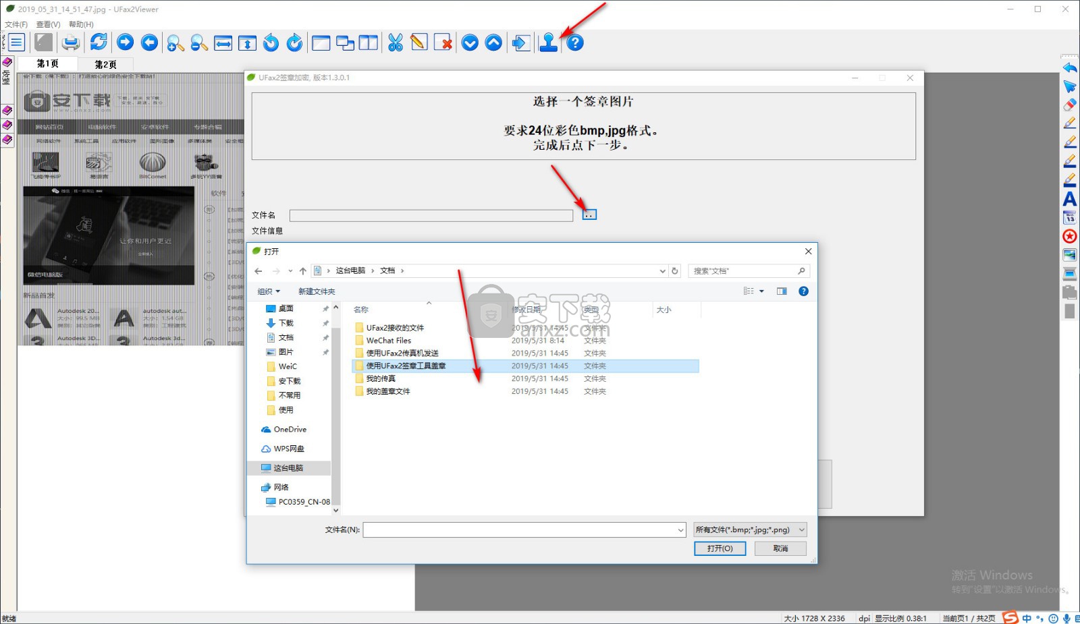Click the fit to height icon

click(247, 42)
